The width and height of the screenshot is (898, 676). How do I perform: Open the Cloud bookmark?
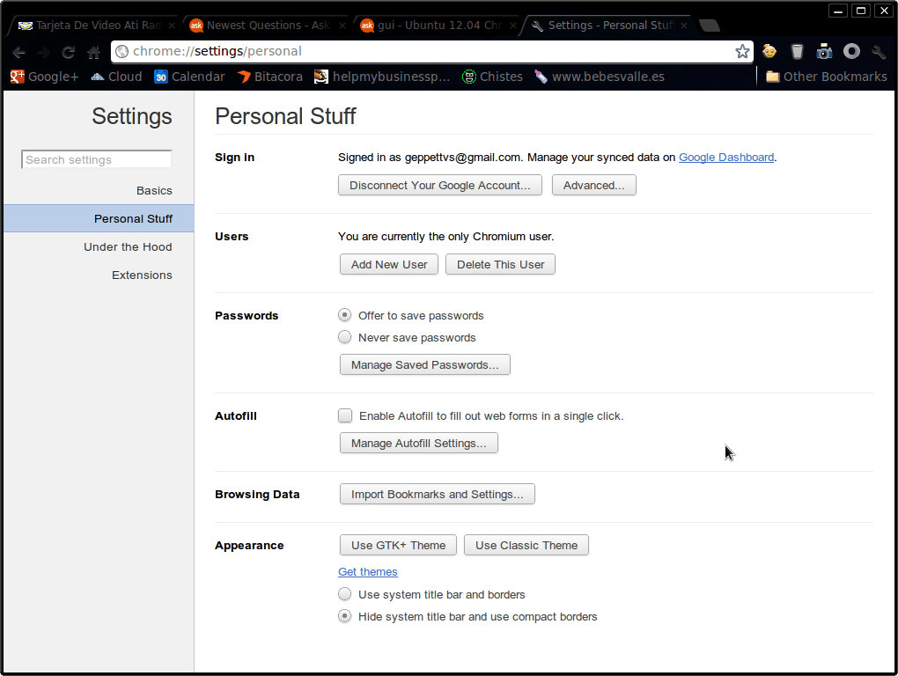[116, 77]
